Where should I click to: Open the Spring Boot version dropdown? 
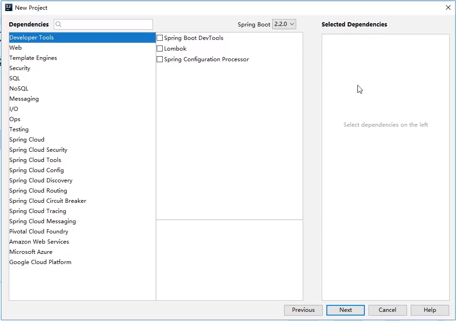284,24
